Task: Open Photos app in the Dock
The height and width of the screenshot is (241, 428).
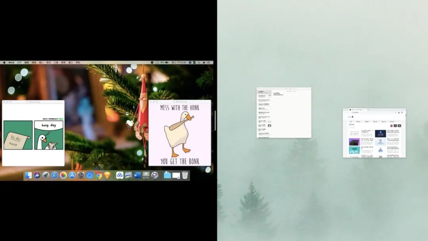Action: [63, 175]
